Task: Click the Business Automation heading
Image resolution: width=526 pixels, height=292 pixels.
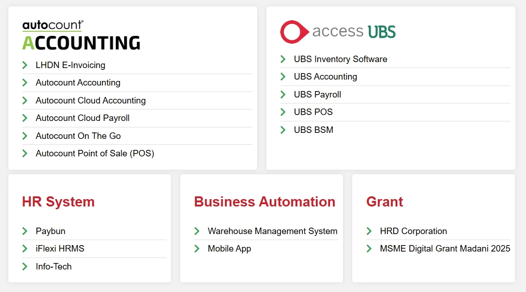Action: point(265,202)
